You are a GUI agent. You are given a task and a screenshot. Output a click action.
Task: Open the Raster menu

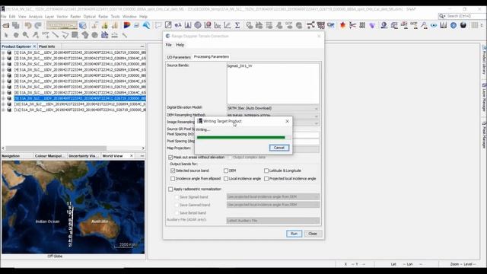pos(75,17)
